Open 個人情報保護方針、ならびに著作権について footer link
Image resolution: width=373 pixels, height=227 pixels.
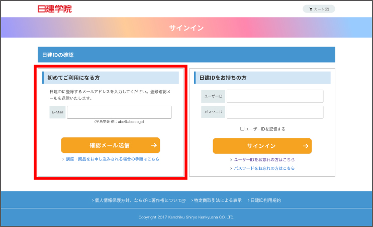(138, 200)
